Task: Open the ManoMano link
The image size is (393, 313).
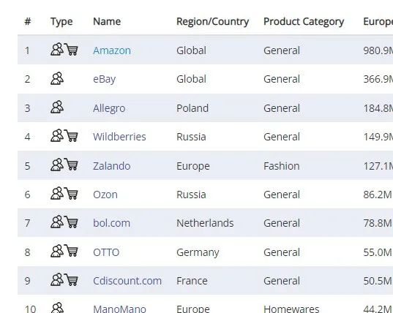Action: (119, 309)
